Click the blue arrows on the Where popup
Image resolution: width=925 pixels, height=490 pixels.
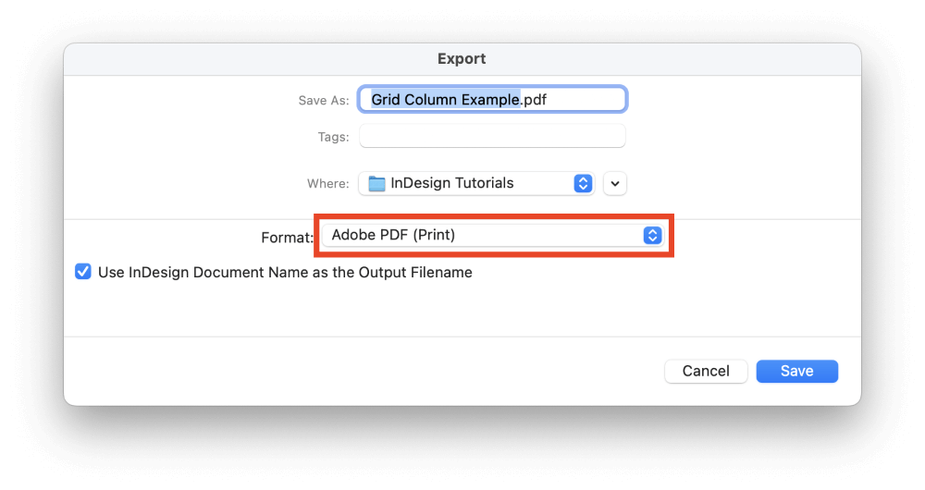pyautogui.click(x=583, y=183)
